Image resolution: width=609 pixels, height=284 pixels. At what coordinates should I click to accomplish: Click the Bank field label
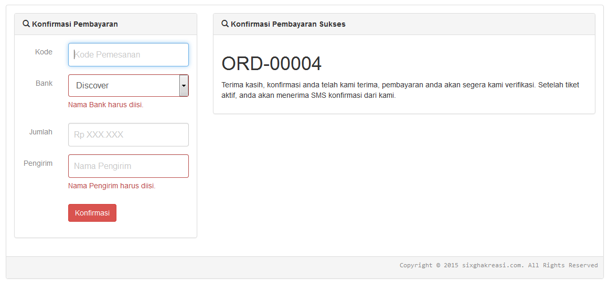pyautogui.click(x=44, y=83)
